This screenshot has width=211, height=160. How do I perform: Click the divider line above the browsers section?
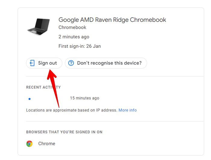[115, 121]
